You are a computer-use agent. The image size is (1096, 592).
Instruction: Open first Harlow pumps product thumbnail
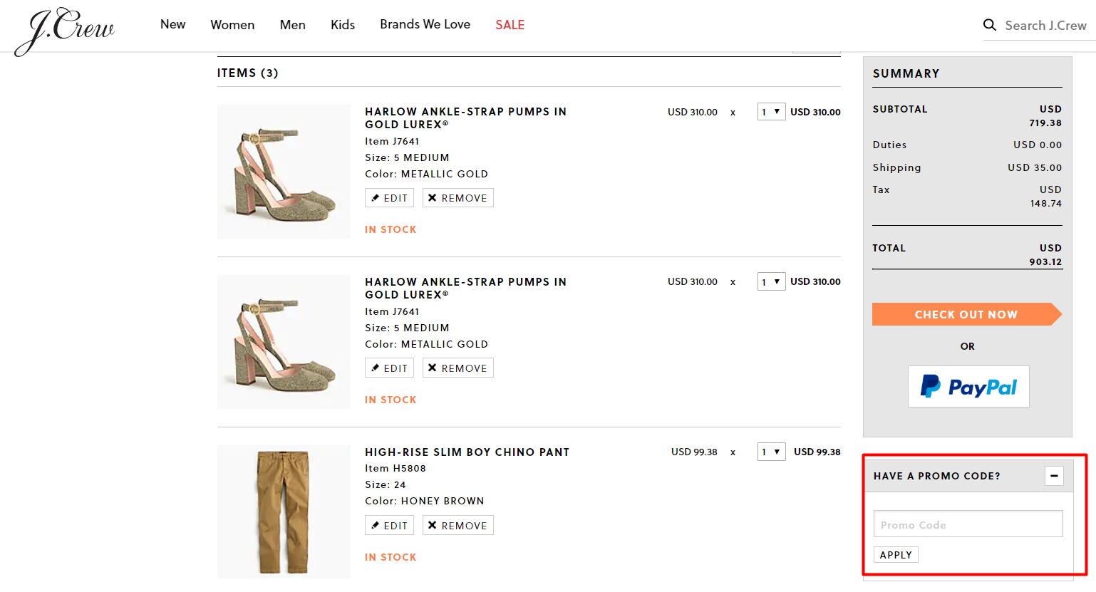pos(284,172)
